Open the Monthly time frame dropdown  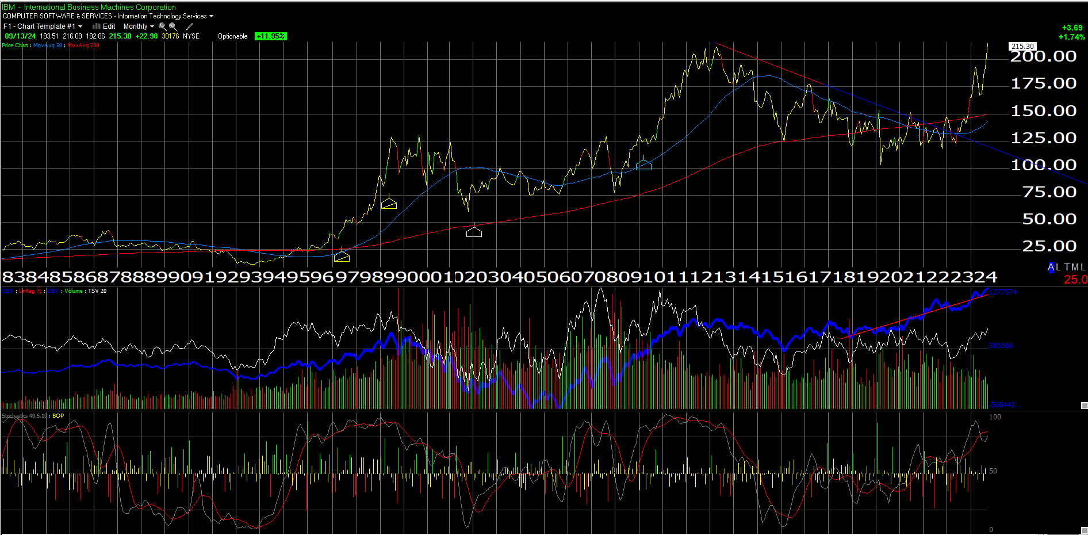[139, 26]
